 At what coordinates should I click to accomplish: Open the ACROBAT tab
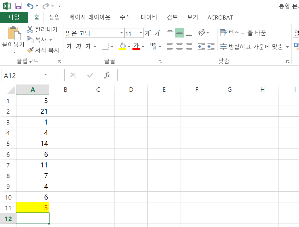220,18
